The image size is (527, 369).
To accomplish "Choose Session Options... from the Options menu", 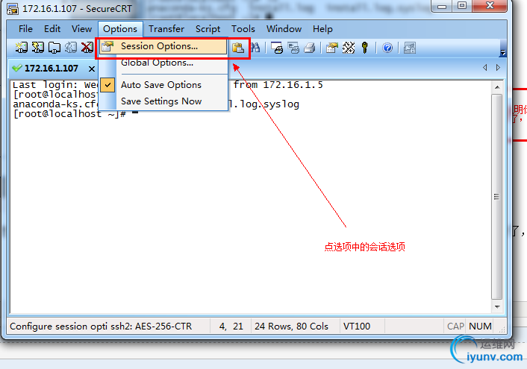I will [x=163, y=46].
